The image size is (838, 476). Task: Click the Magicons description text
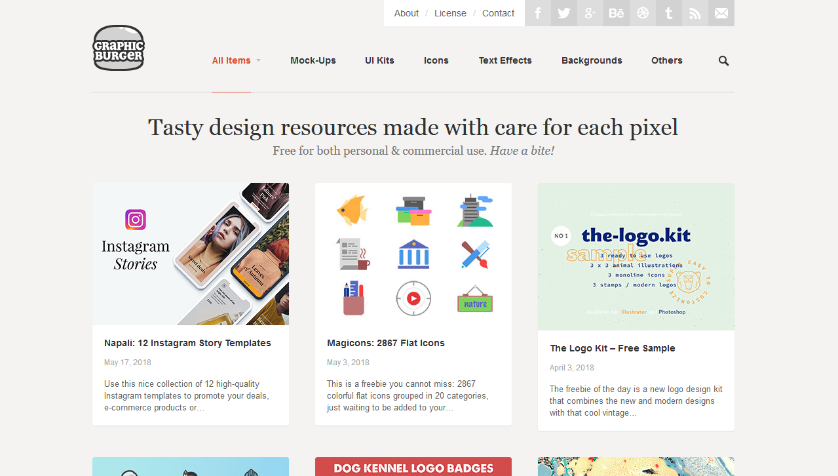pos(408,396)
